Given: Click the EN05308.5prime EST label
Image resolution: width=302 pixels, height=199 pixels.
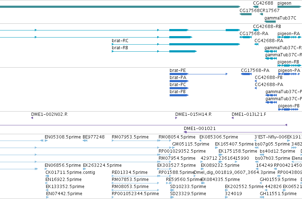Looking at the screenshot, I should [62, 137].
